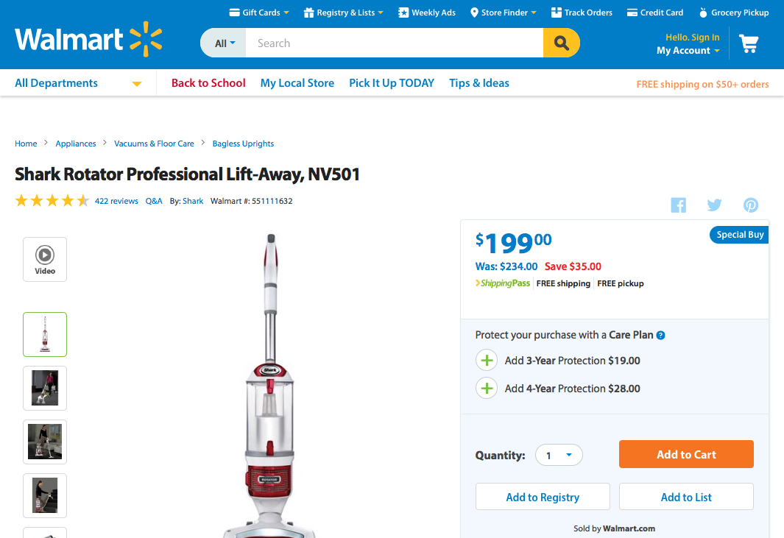Image resolution: width=784 pixels, height=538 pixels.
Task: Expand My Account dropdown
Action: click(688, 51)
